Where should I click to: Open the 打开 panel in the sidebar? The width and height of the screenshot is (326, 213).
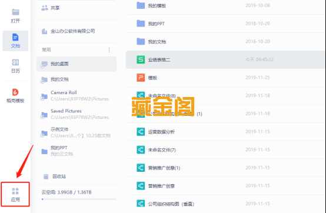tap(15, 16)
